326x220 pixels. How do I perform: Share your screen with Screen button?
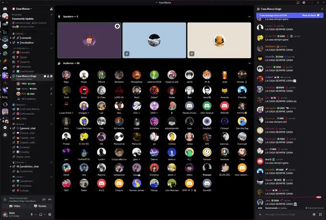click(x=40, y=206)
